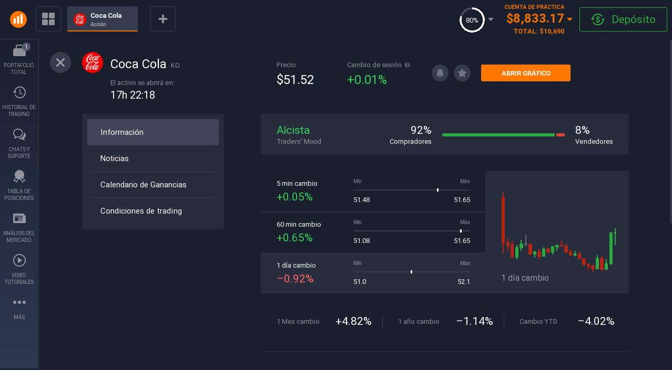Click the Abrir Gráfico button

pos(526,73)
